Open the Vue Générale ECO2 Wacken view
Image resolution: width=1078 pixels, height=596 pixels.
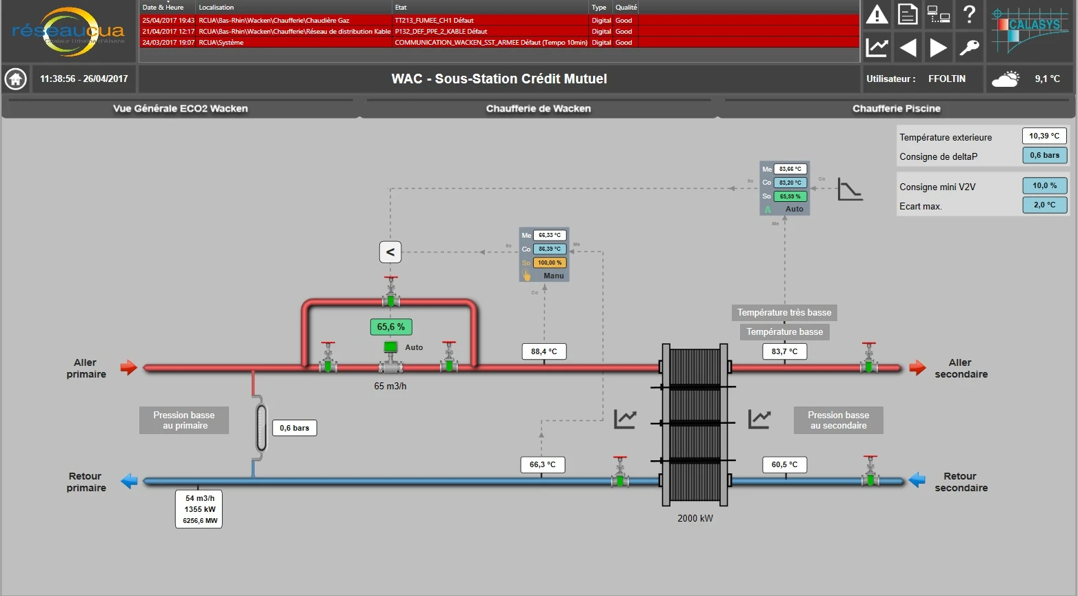[x=181, y=108]
